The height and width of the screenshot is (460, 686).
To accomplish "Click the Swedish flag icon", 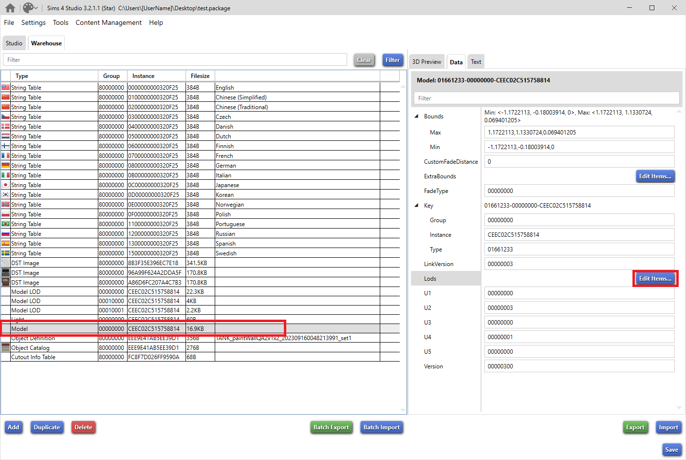I will [x=5, y=253].
